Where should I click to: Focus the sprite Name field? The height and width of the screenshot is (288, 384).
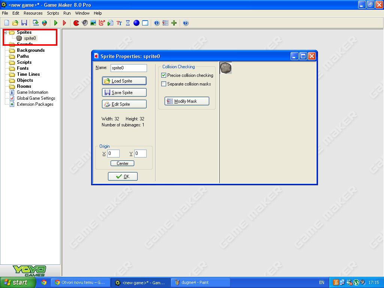[129, 68]
